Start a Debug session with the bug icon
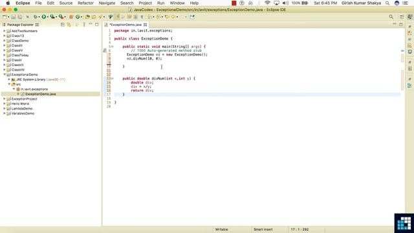 click(x=35, y=17)
